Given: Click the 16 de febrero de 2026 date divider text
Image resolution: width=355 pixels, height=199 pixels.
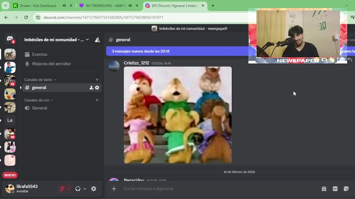Looking at the screenshot, I should click(239, 172).
